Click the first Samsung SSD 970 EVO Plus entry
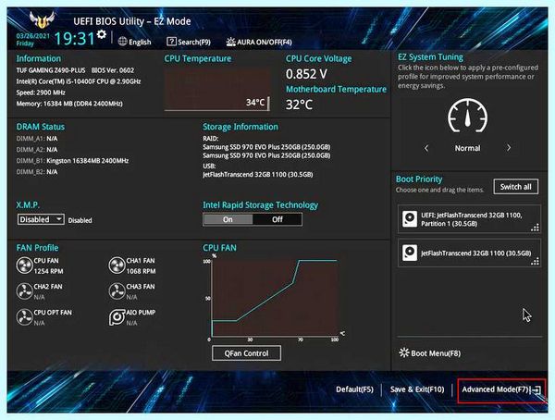 coord(266,146)
